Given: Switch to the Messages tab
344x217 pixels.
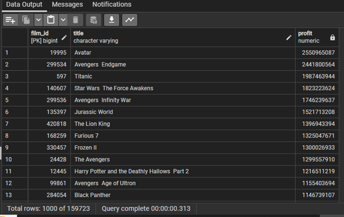Looking at the screenshot, I should click(x=67, y=4).
